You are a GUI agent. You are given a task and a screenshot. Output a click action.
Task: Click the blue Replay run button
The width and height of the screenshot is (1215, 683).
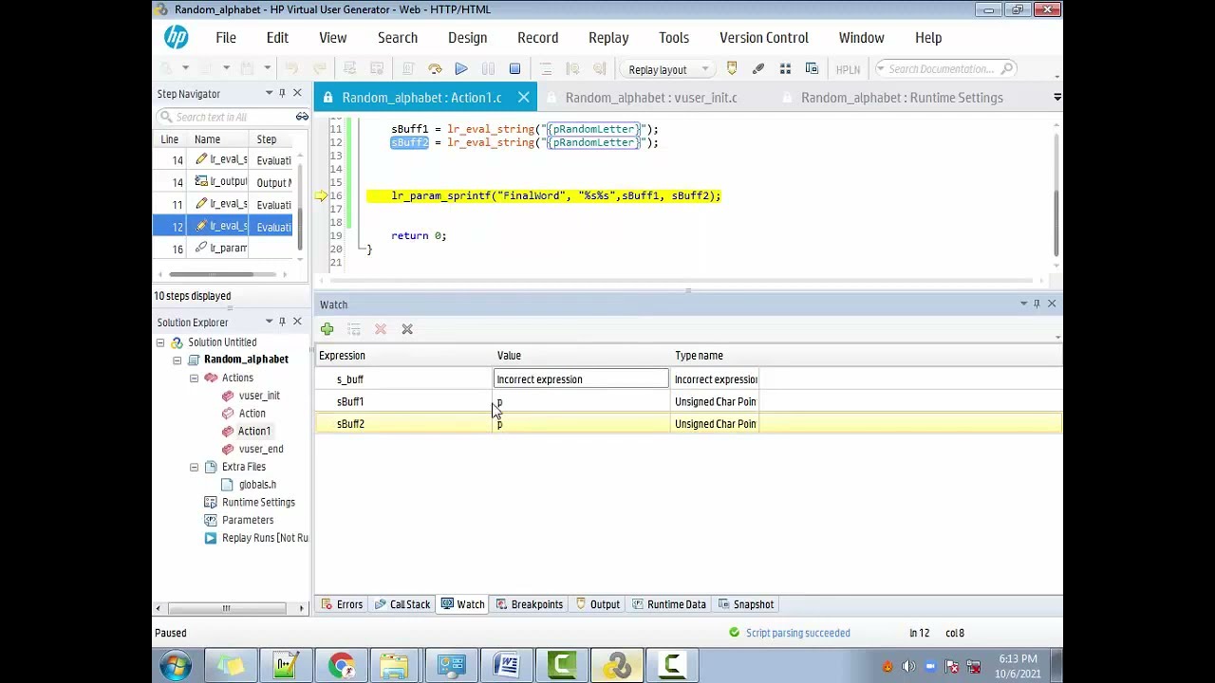pos(461,69)
